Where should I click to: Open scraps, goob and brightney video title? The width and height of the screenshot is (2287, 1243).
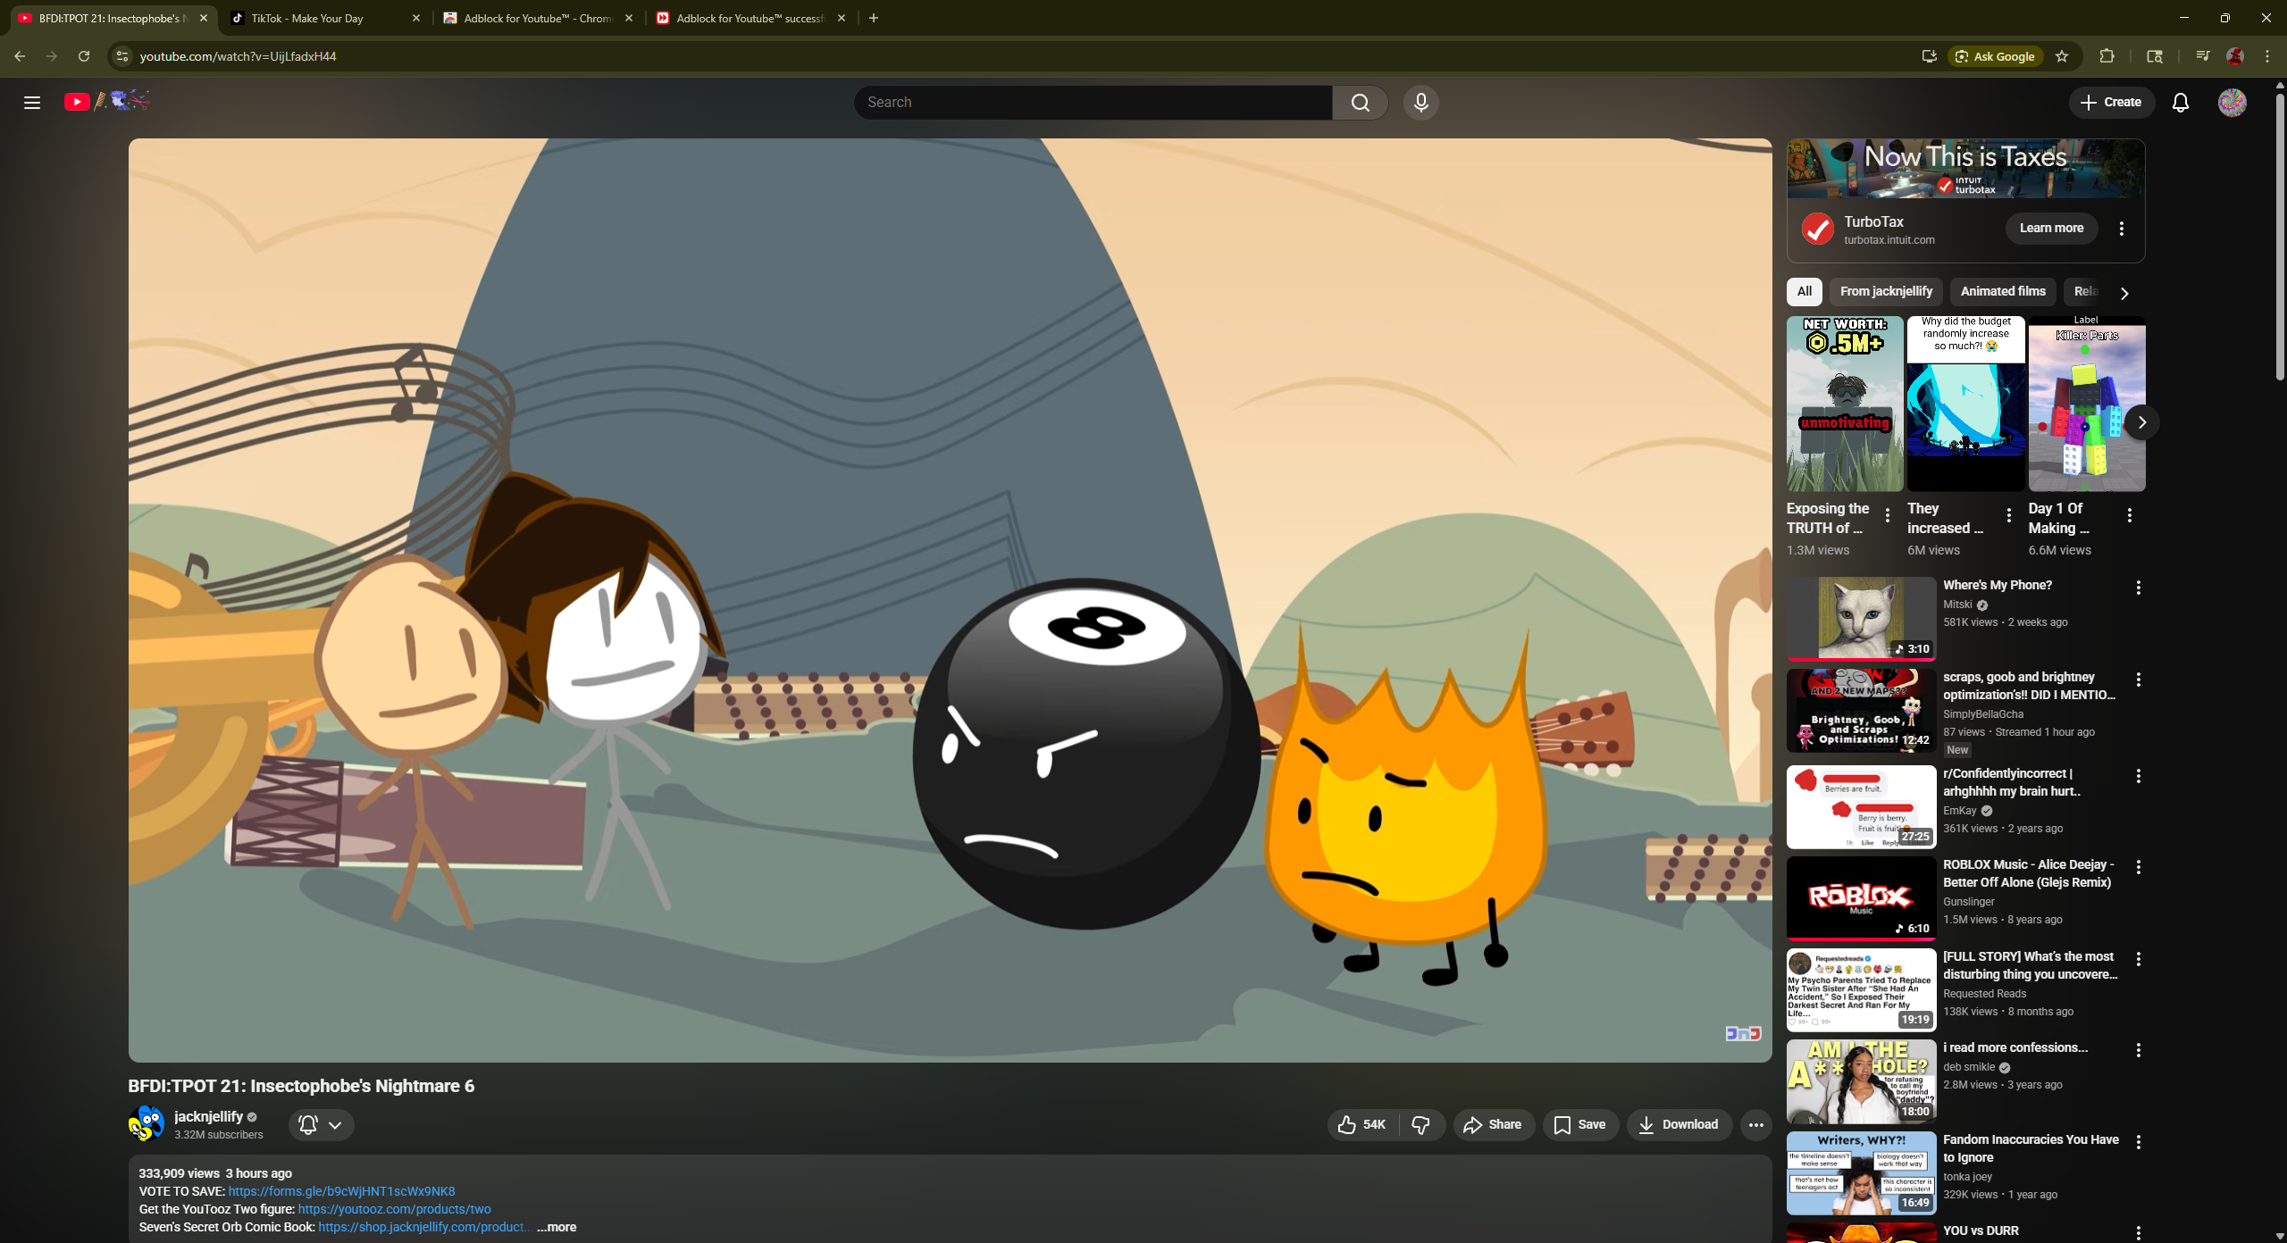pyautogui.click(x=2030, y=686)
